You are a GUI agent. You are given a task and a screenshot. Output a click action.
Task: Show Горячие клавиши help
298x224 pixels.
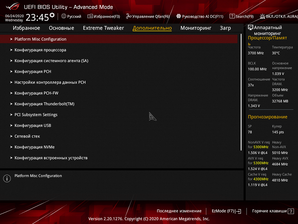click(x=273, y=211)
